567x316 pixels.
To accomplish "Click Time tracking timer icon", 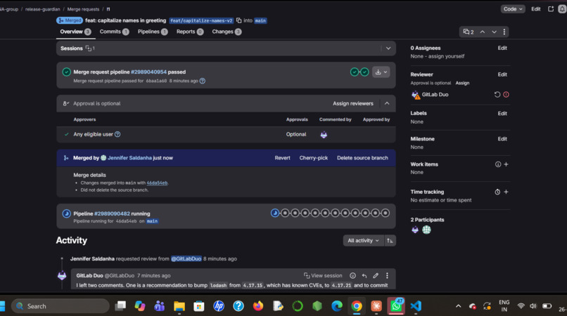I will [497, 192].
